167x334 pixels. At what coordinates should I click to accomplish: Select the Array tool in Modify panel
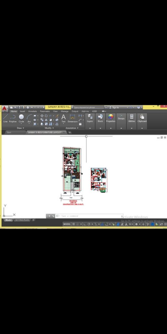(x=51, y=124)
